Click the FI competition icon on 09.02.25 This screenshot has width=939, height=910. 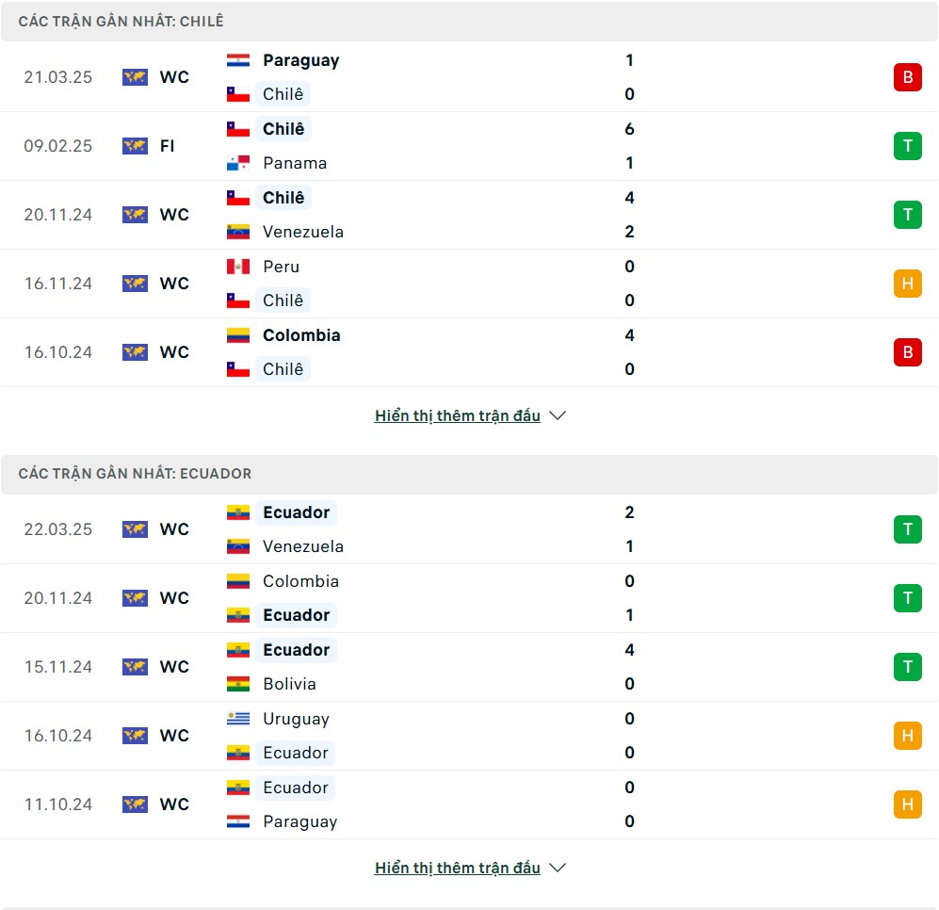click(135, 146)
